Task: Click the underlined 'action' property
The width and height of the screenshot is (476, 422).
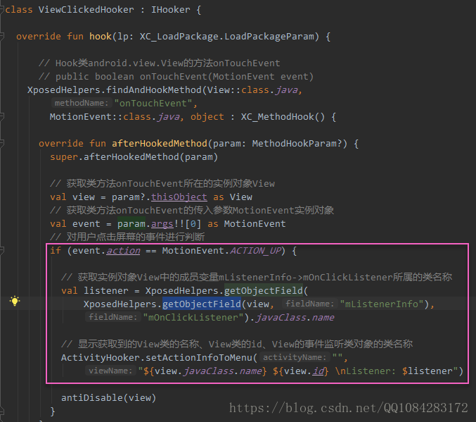Action: coord(123,251)
